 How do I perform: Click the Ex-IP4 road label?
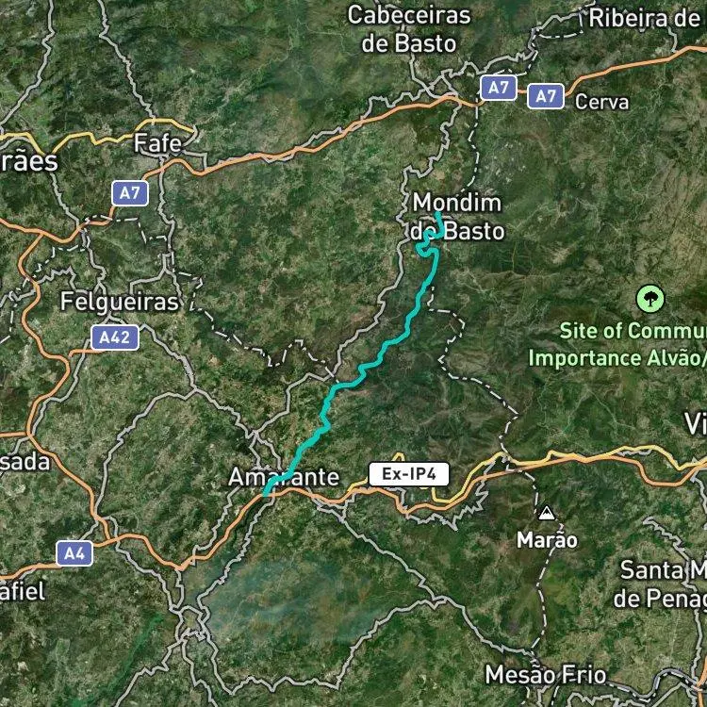409,474
